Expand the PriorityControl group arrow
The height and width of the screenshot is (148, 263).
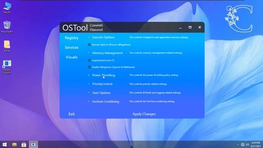[89, 84]
